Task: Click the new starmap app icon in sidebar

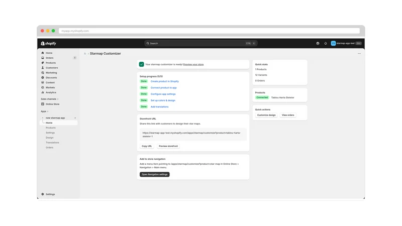Action: tap(43, 118)
